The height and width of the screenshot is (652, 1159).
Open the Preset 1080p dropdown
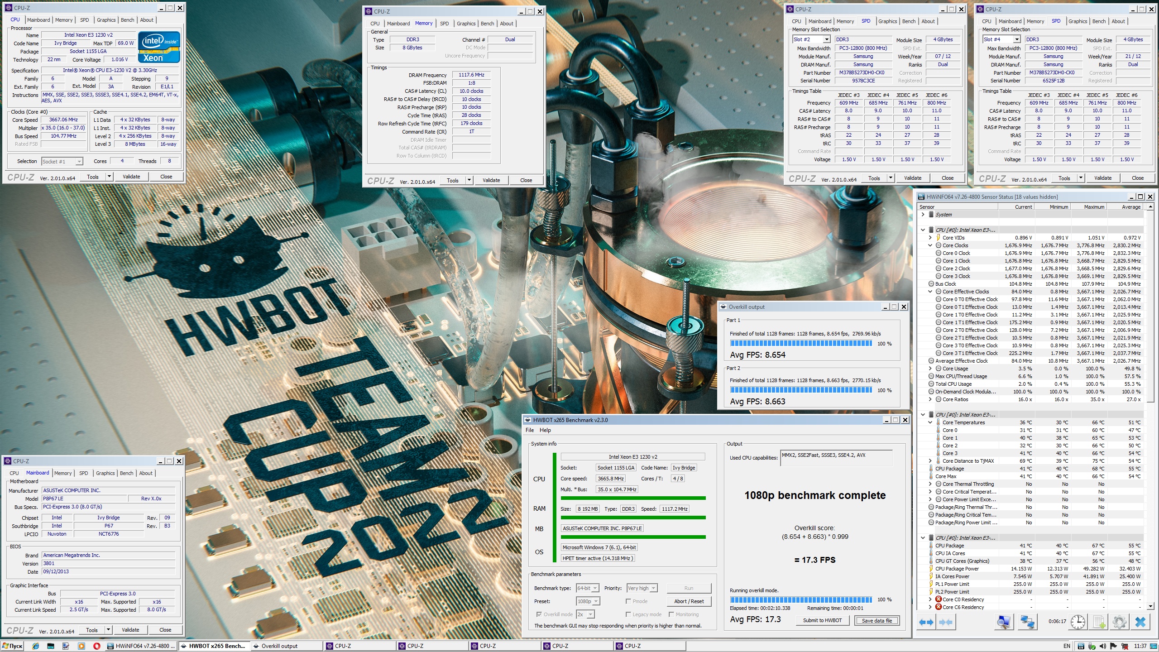pos(588,601)
